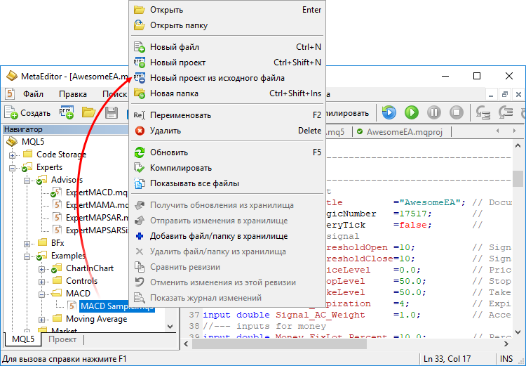This screenshot has width=526, height=366.
Task: Click the navigator scroll down arrow
Action: pyautogui.click(x=170, y=327)
